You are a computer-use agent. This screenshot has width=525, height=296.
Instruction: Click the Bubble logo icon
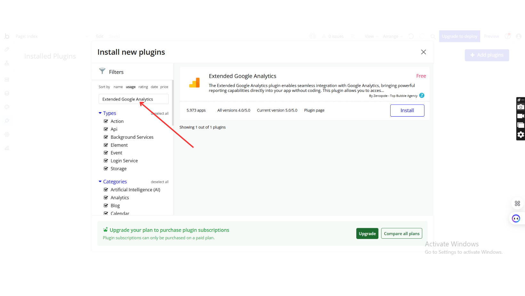click(7, 36)
